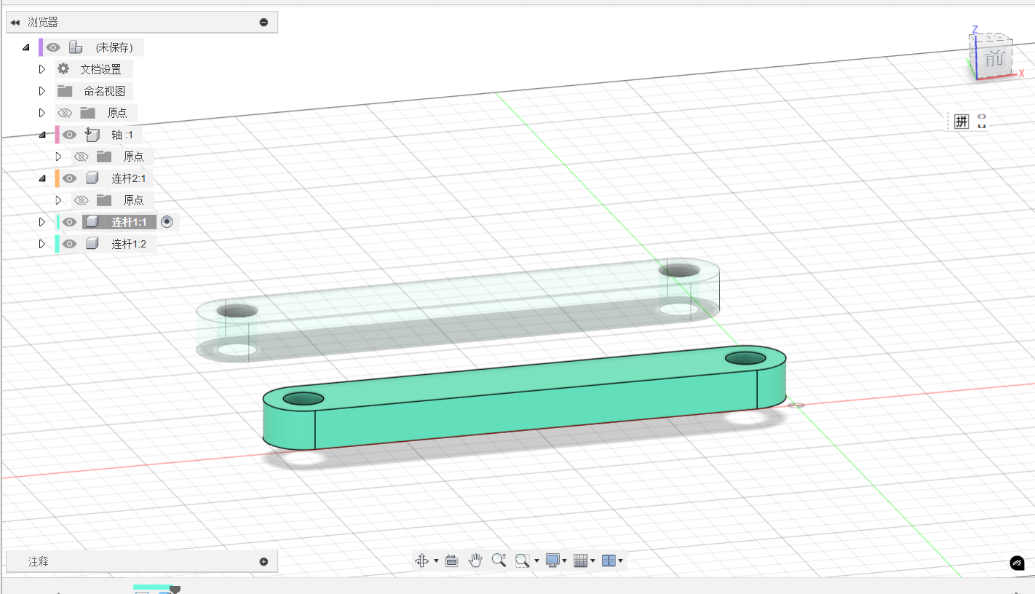Click the 拼 input method indicator
Viewport: 1035px width, 594px height.
point(961,122)
